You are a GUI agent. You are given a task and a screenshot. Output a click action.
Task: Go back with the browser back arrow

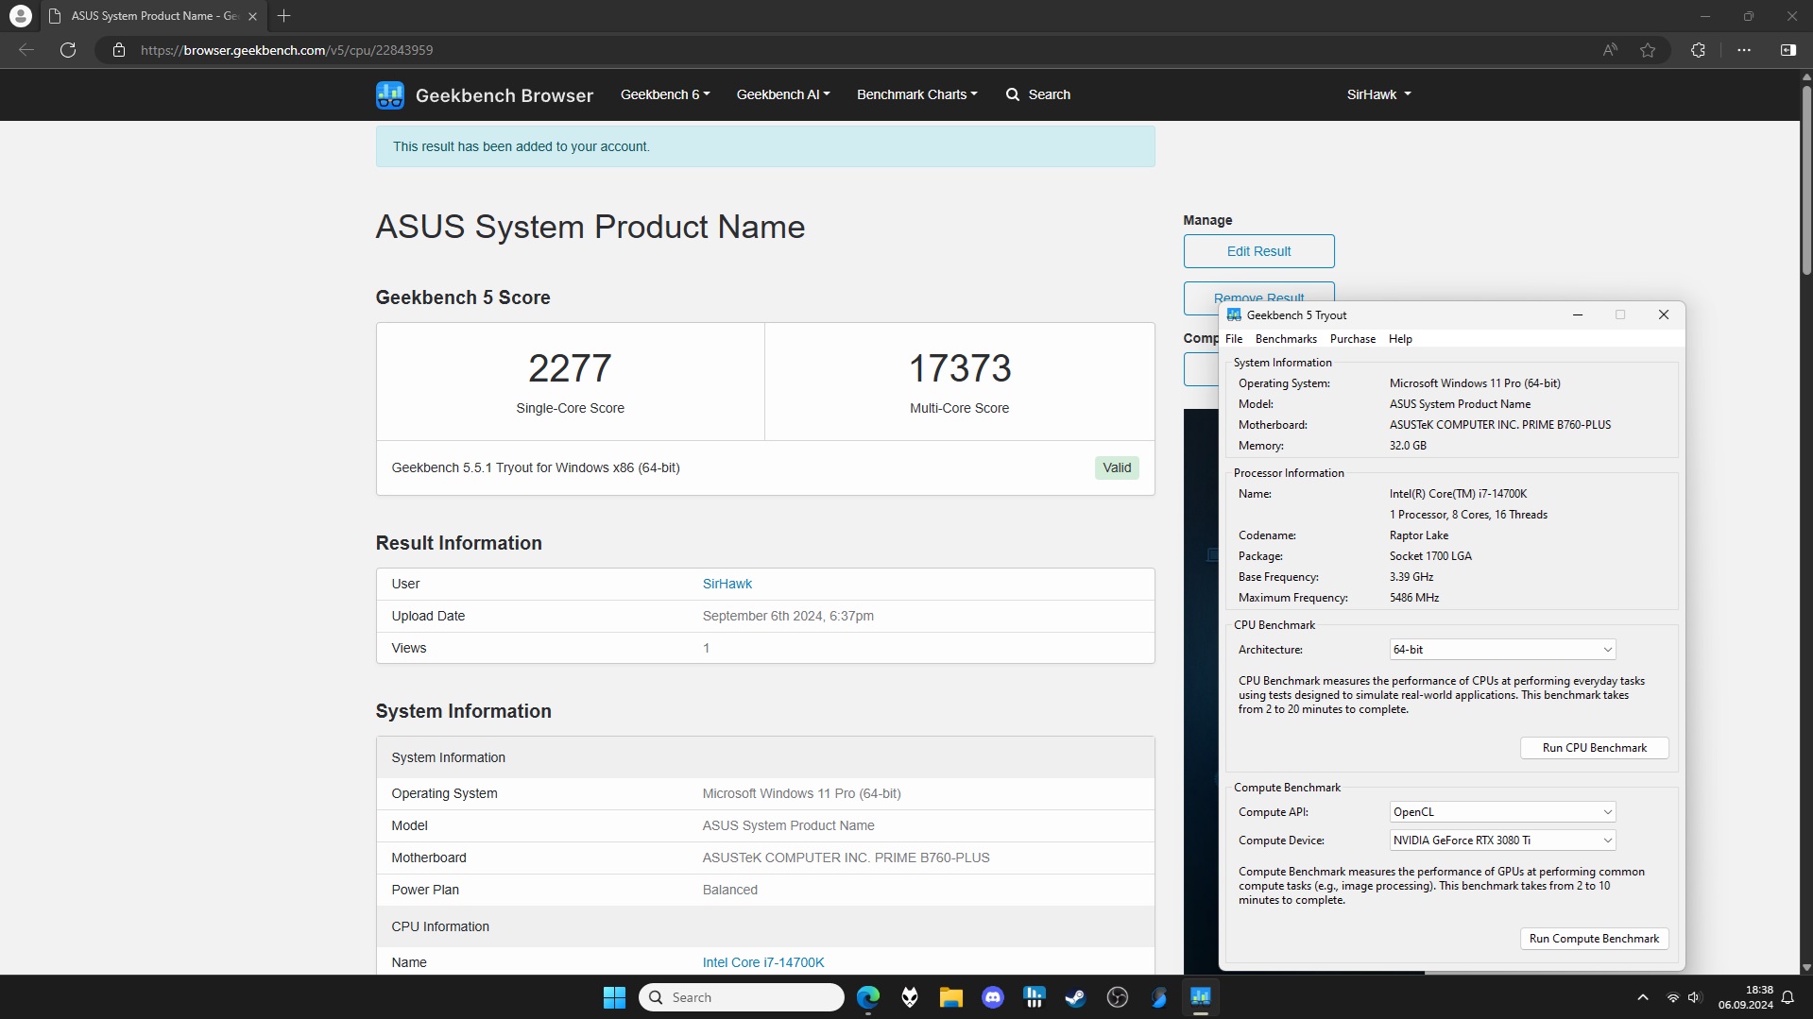coord(26,50)
